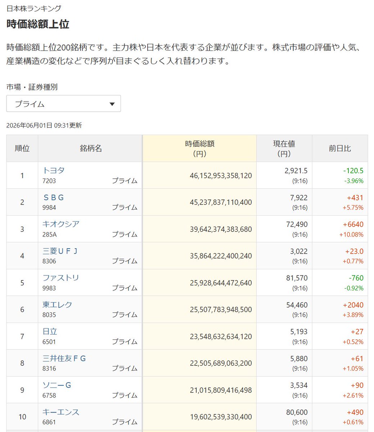Open the 三井住友ＦＧ stock link

pyautogui.click(x=64, y=358)
